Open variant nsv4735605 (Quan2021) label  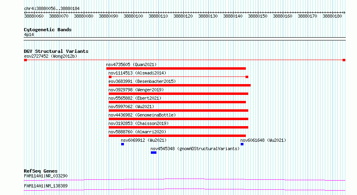tap(132, 64)
